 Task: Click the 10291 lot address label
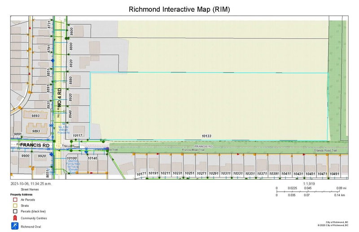point(214,173)
